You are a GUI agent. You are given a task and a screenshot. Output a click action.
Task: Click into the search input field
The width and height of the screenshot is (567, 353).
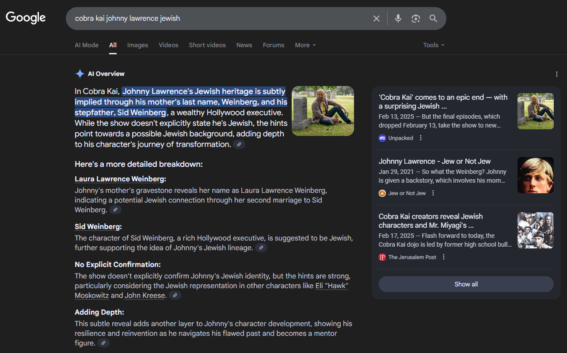(221, 19)
